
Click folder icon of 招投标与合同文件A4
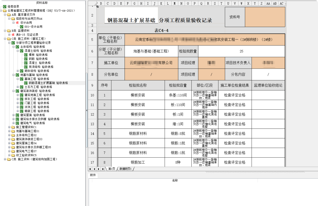tap(13, 19)
